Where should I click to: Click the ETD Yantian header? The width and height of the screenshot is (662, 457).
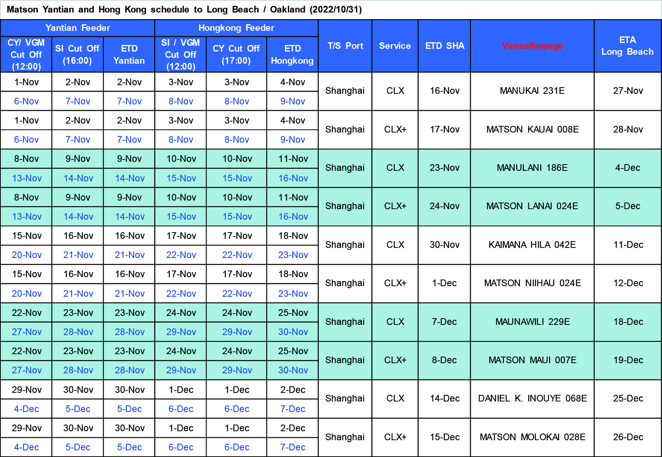pos(129,54)
